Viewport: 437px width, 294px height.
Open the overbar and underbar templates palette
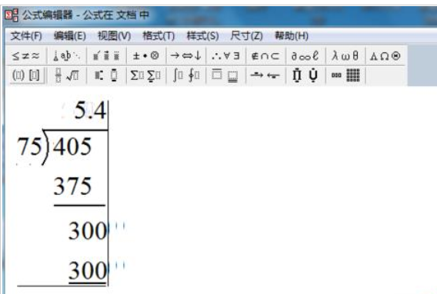[x=225, y=75]
